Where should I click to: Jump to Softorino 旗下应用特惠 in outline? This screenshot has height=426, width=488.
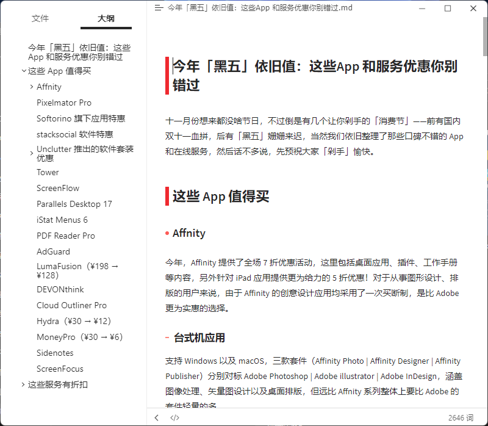[x=81, y=118]
